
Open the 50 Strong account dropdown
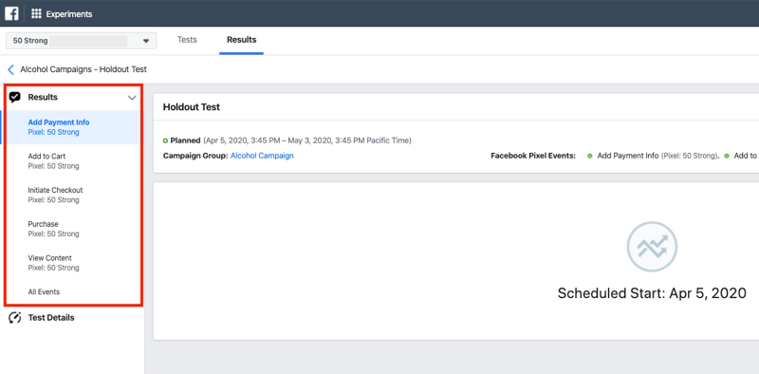tap(82, 41)
